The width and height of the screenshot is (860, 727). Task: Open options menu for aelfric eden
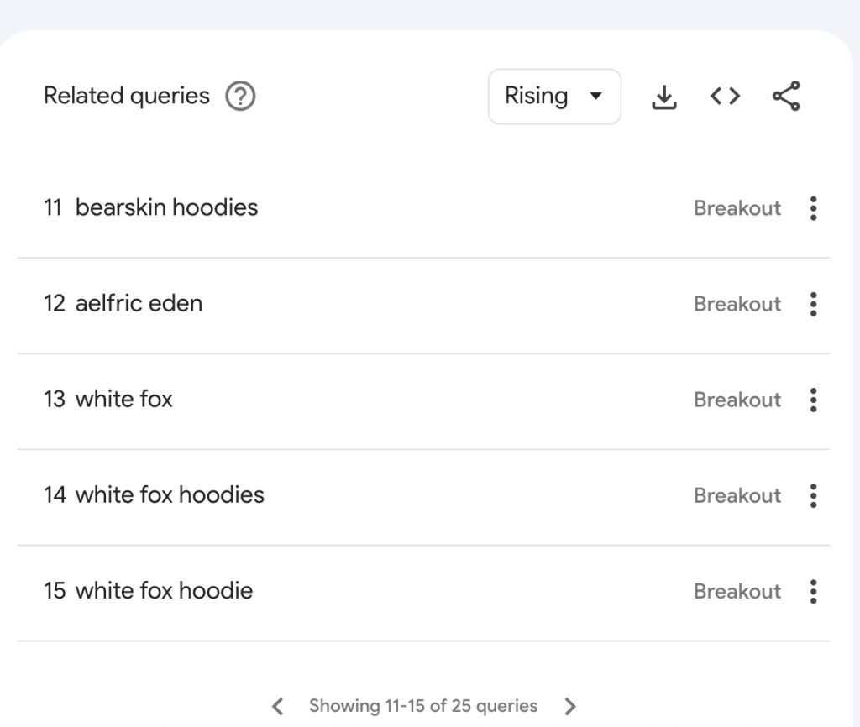point(813,304)
